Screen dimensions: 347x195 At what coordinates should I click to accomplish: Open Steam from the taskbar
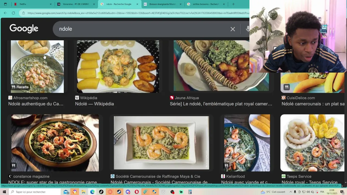click(x=119, y=192)
